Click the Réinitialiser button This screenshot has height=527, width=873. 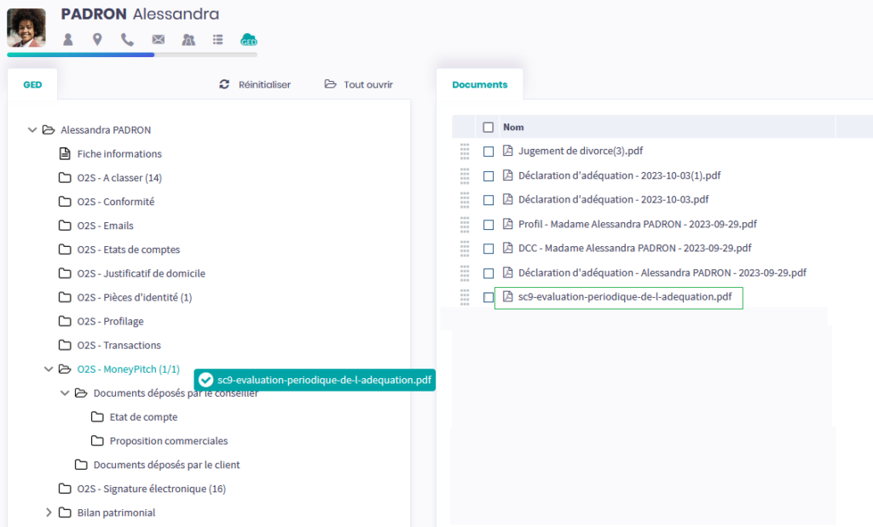(255, 85)
